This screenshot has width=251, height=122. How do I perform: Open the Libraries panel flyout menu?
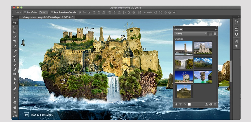(x=216, y=29)
